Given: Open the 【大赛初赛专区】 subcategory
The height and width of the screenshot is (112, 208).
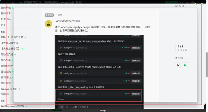Looking at the screenshot, I should coord(11,43).
